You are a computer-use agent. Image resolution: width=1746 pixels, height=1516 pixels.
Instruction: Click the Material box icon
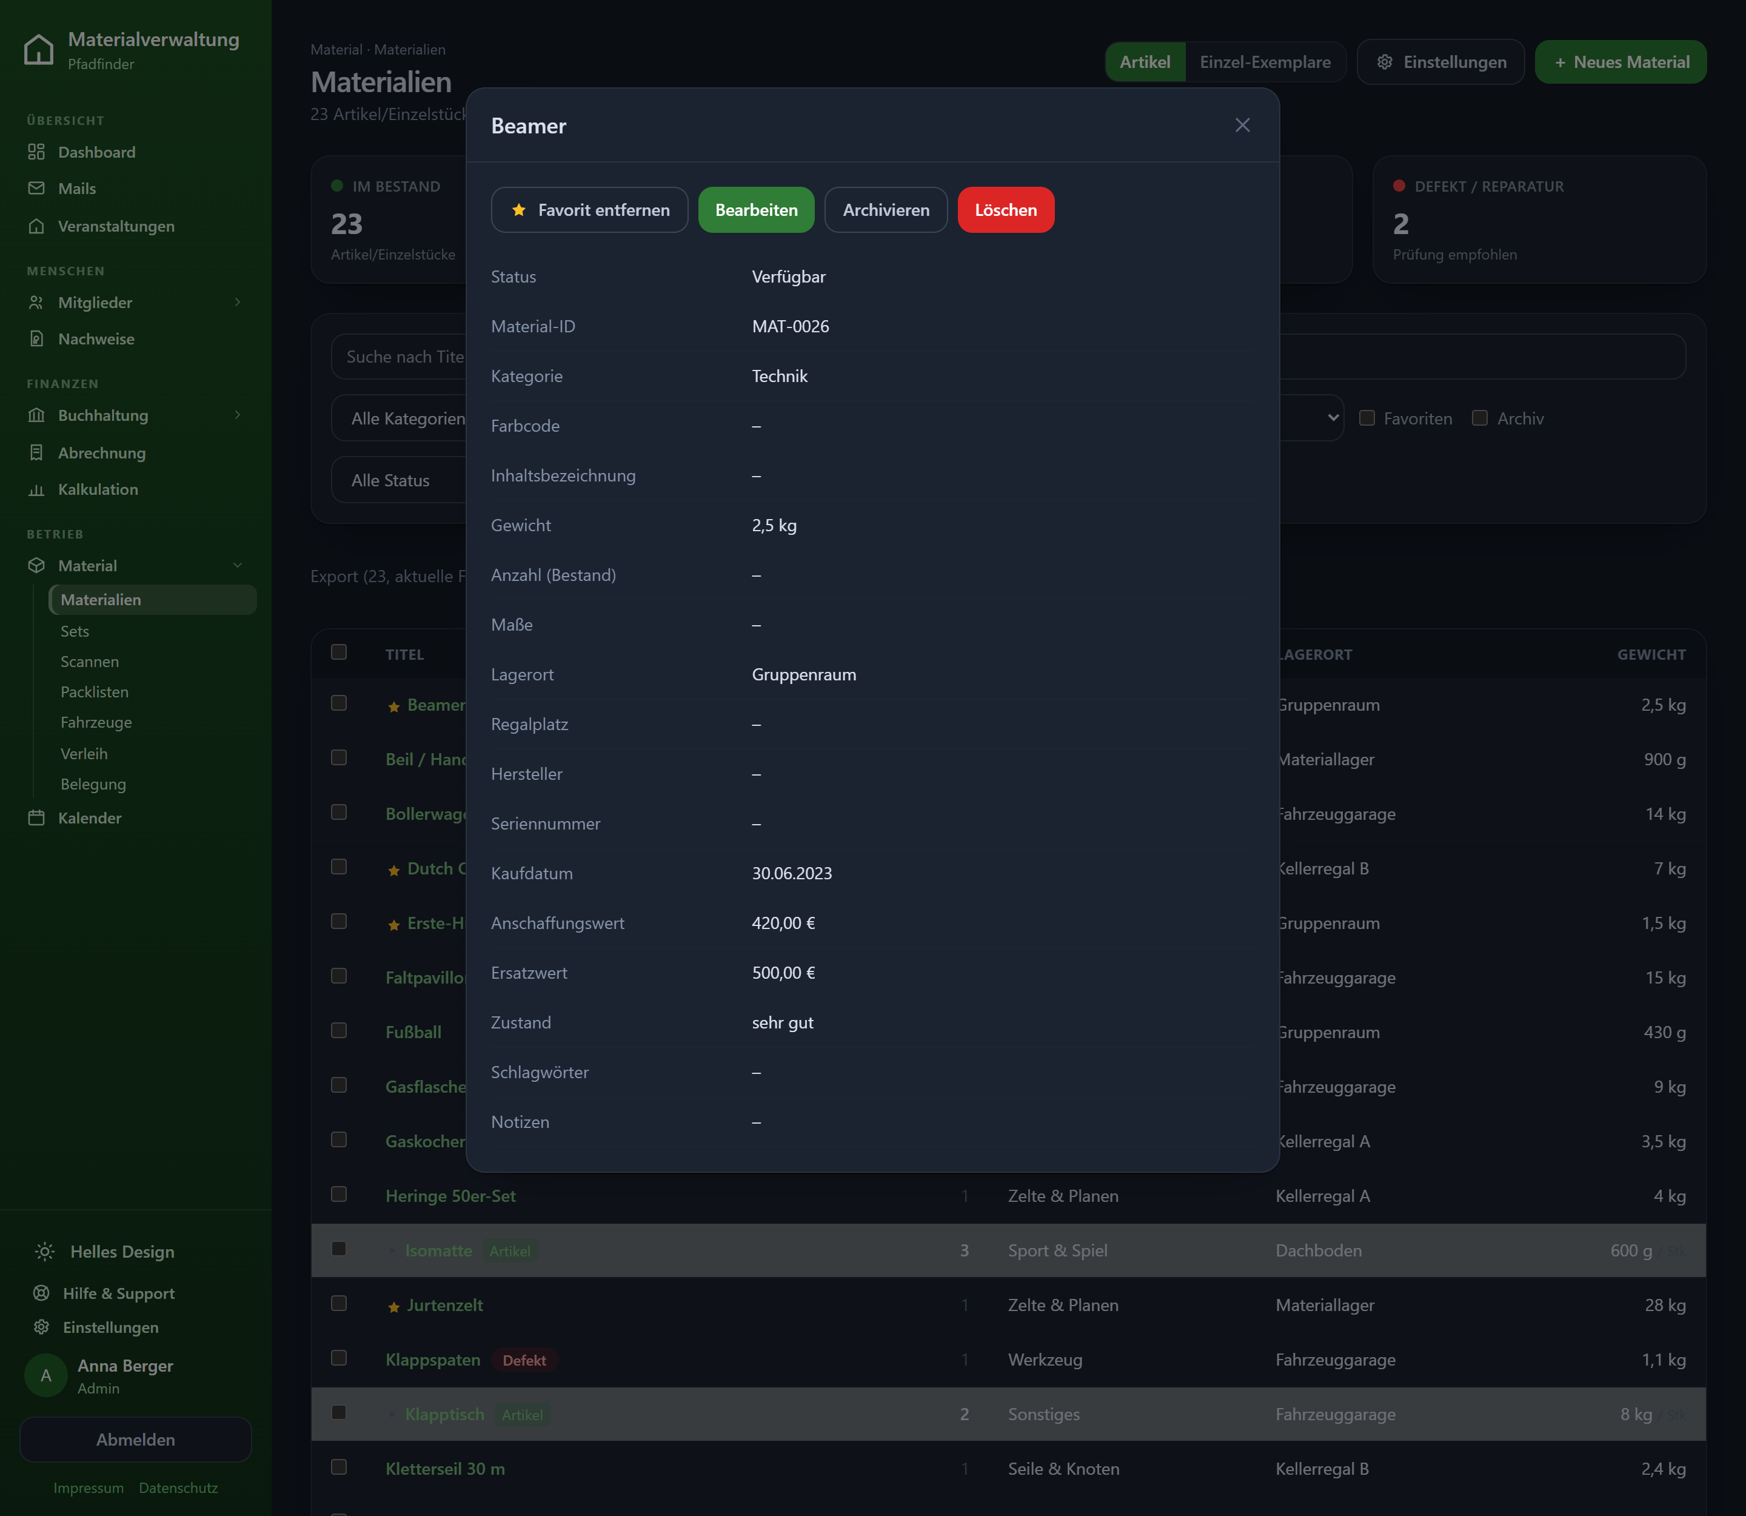(36, 565)
